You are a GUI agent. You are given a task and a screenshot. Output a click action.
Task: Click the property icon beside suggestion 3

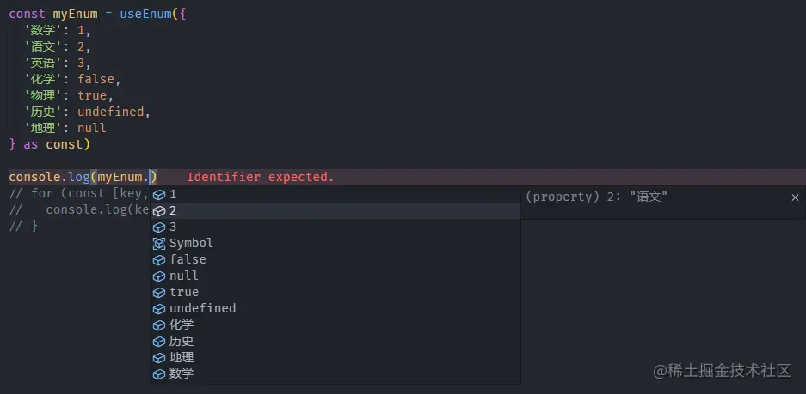pos(159,227)
